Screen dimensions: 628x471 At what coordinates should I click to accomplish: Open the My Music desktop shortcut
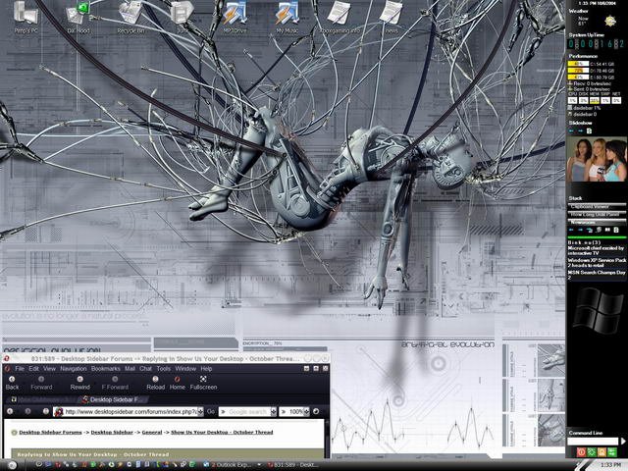(x=287, y=17)
